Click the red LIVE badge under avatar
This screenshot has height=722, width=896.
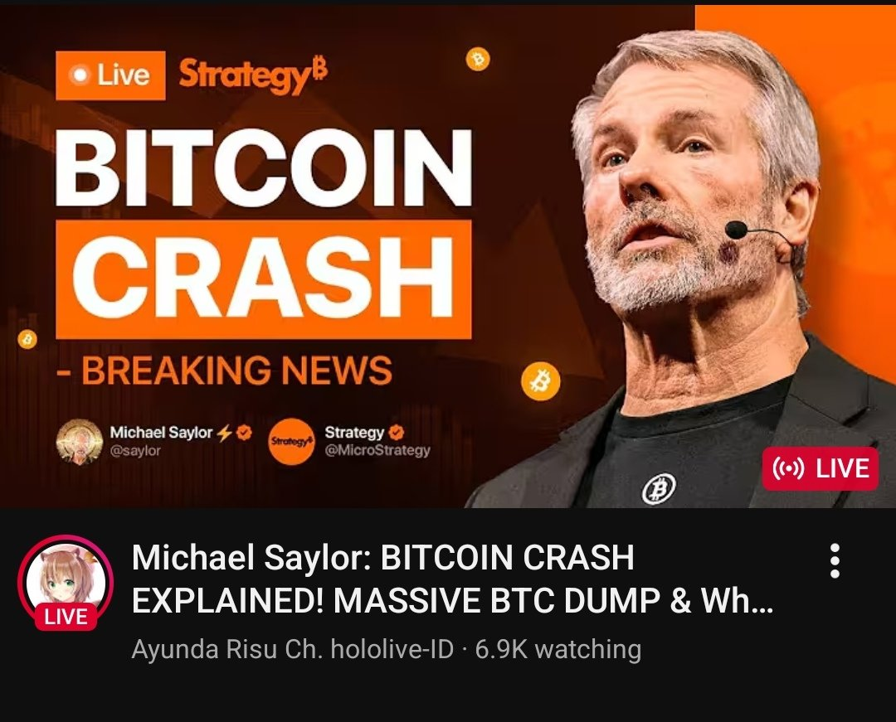tap(66, 617)
